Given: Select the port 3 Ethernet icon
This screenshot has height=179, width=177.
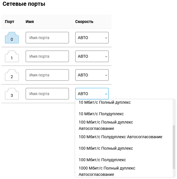Looking at the screenshot, I should (x=12, y=94).
